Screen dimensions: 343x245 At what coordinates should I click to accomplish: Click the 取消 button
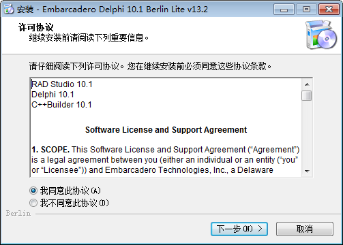pos(305,229)
